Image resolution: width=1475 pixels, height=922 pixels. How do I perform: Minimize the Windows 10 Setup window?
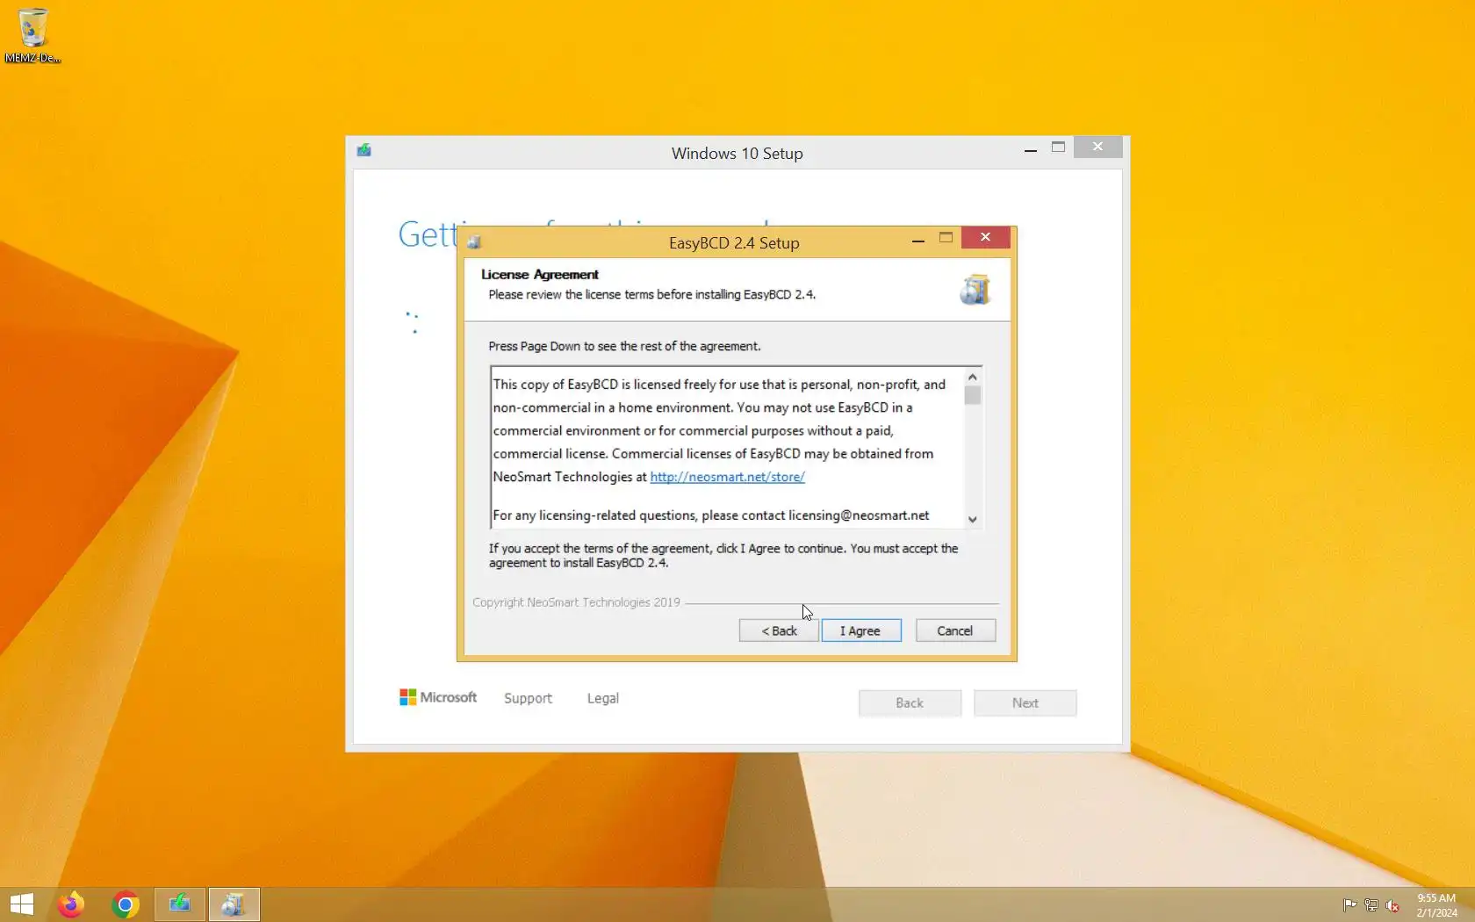[x=1030, y=149]
